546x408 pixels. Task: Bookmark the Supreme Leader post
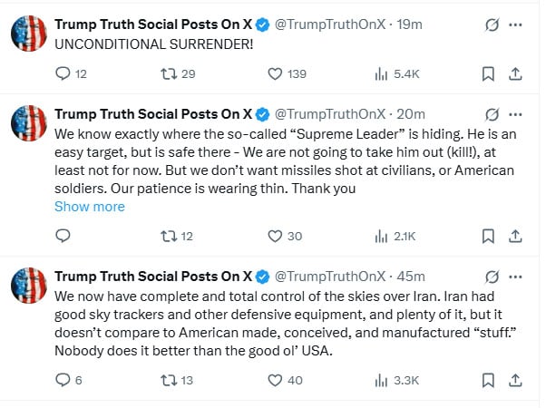487,236
